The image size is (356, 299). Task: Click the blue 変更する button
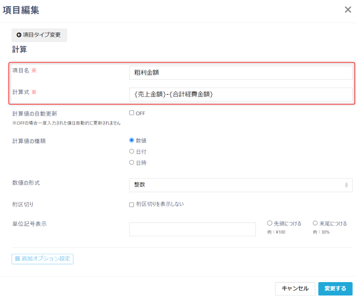coord(335,288)
